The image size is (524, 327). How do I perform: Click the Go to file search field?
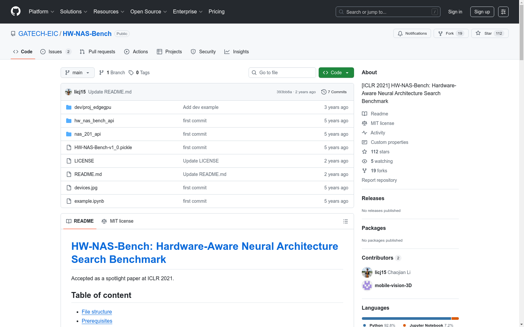(x=282, y=73)
